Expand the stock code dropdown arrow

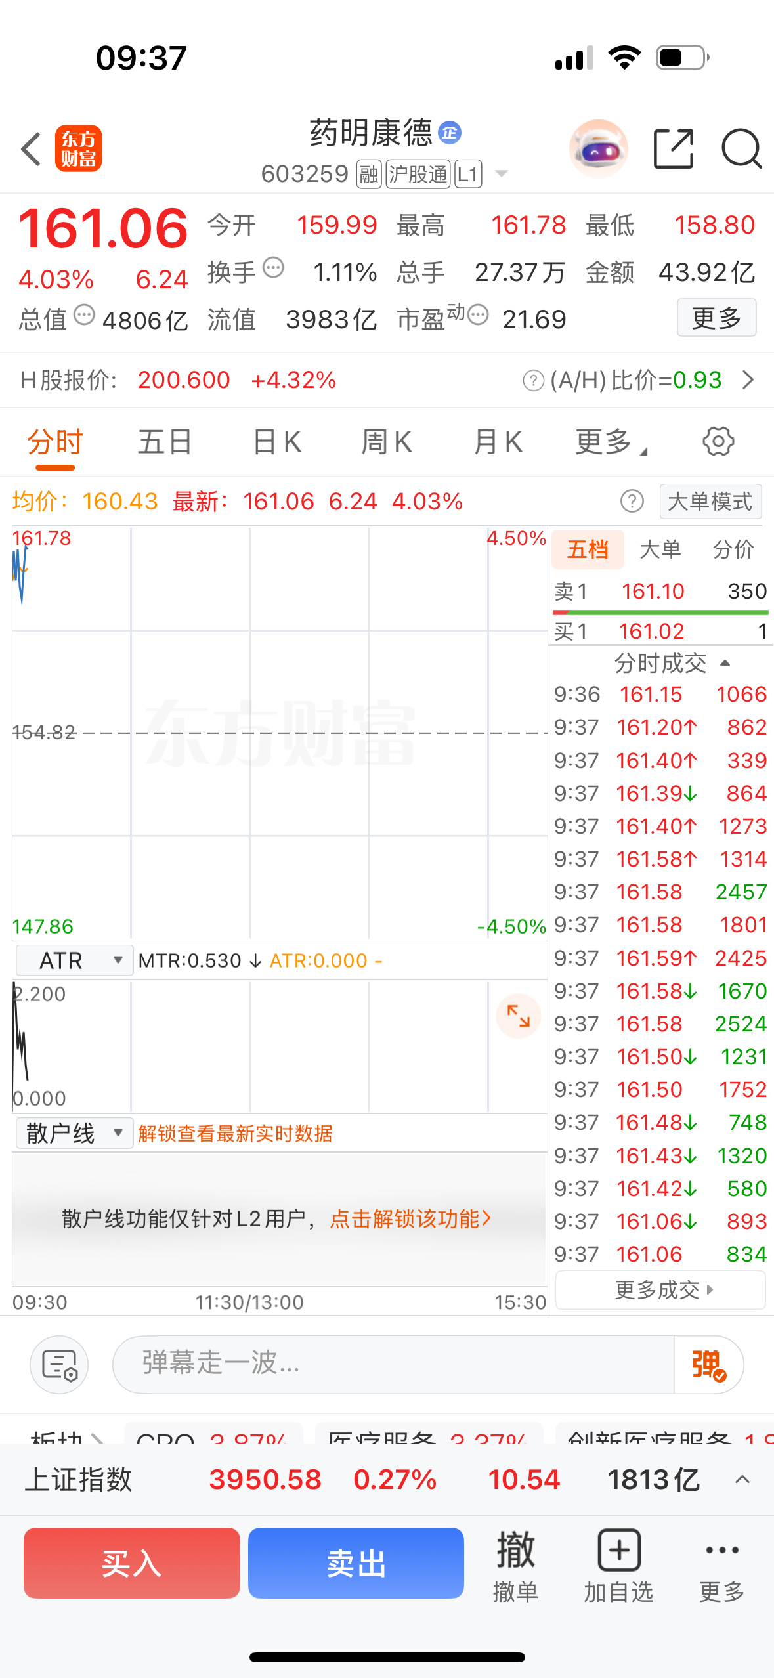pyautogui.click(x=502, y=174)
